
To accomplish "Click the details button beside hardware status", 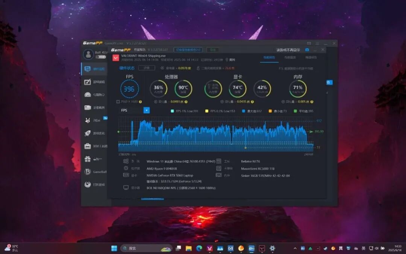I will (147, 68).
